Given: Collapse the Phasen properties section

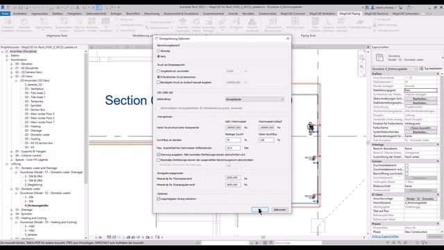Looking at the screenshot, I should click(438, 224).
